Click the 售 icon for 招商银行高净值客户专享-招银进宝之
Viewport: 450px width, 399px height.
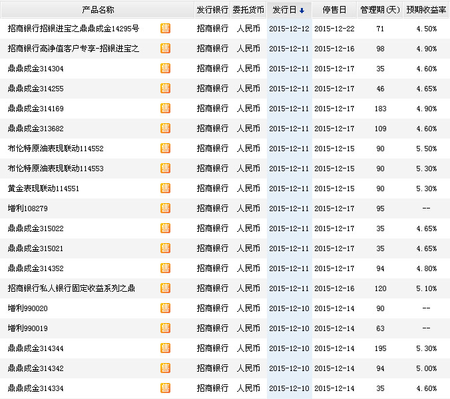[x=165, y=49]
